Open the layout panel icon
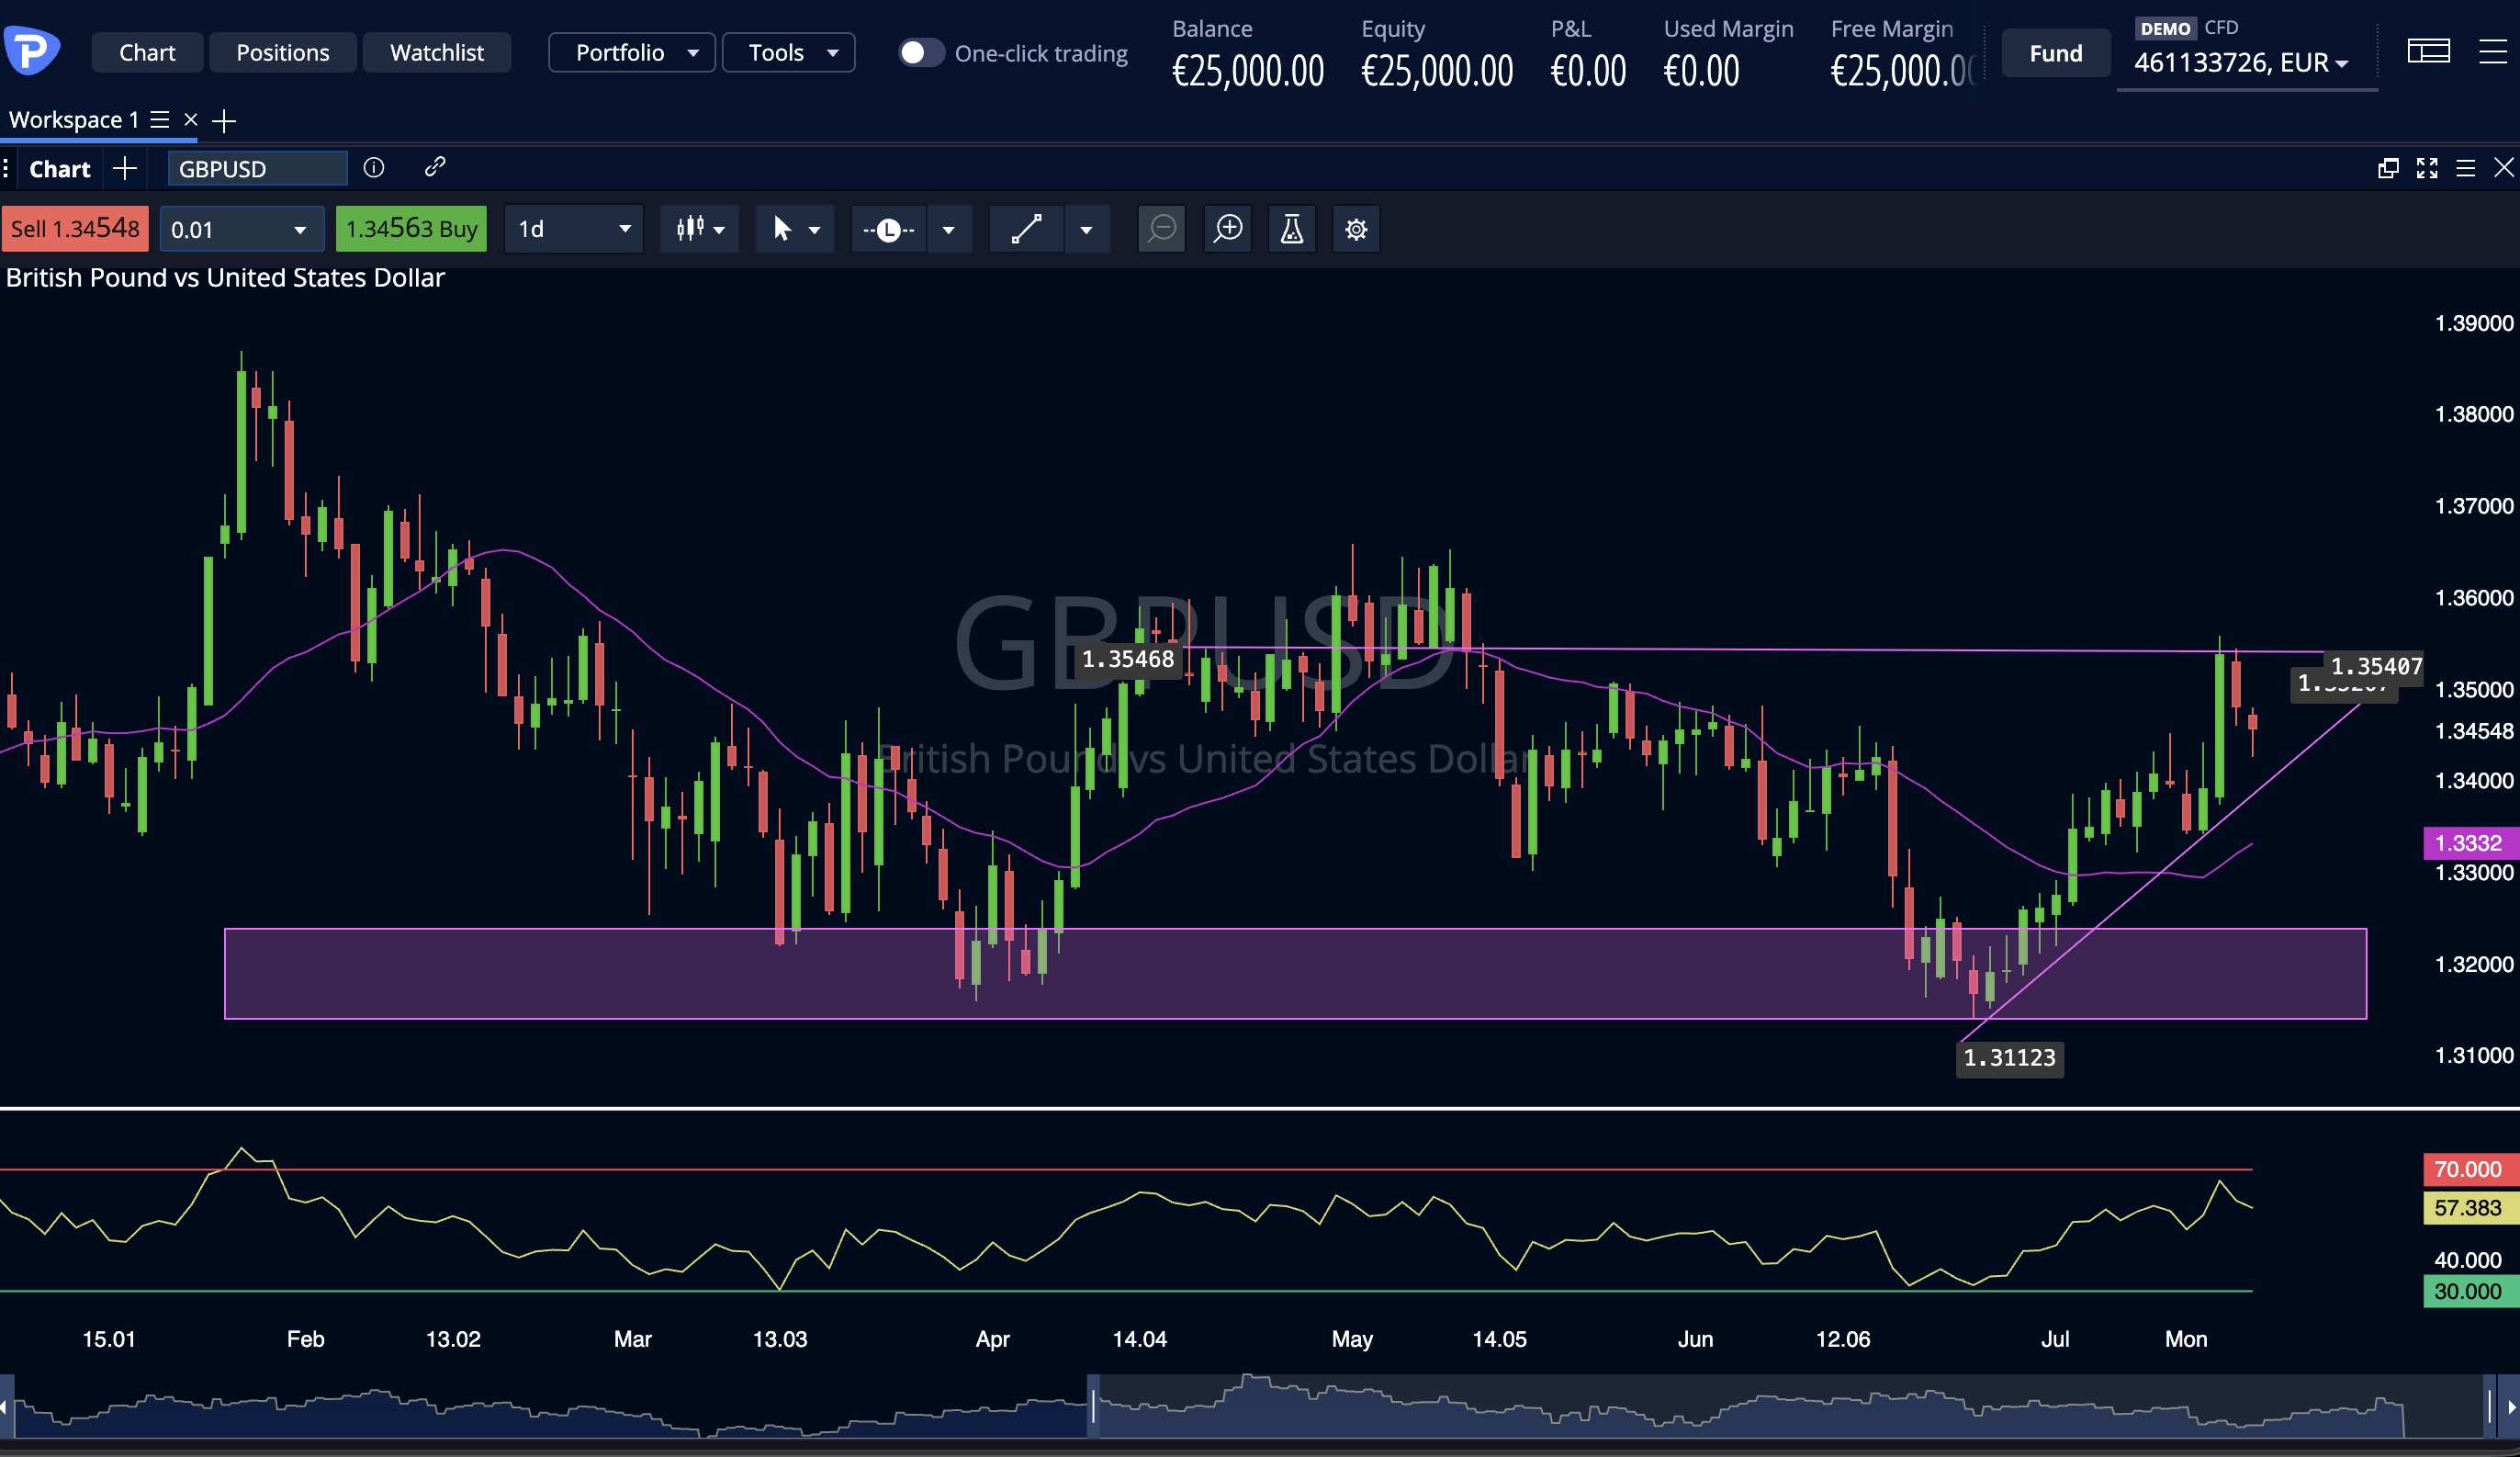The height and width of the screenshot is (1457, 2520). [x=2429, y=51]
